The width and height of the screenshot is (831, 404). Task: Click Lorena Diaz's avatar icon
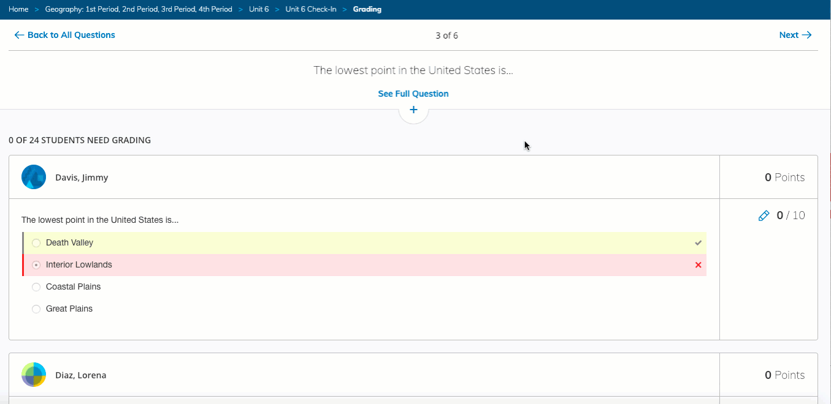tap(34, 375)
